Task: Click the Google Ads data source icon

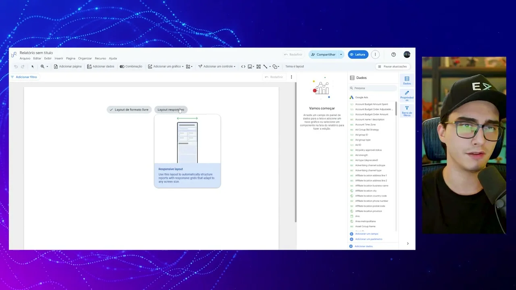Action: pos(352,97)
